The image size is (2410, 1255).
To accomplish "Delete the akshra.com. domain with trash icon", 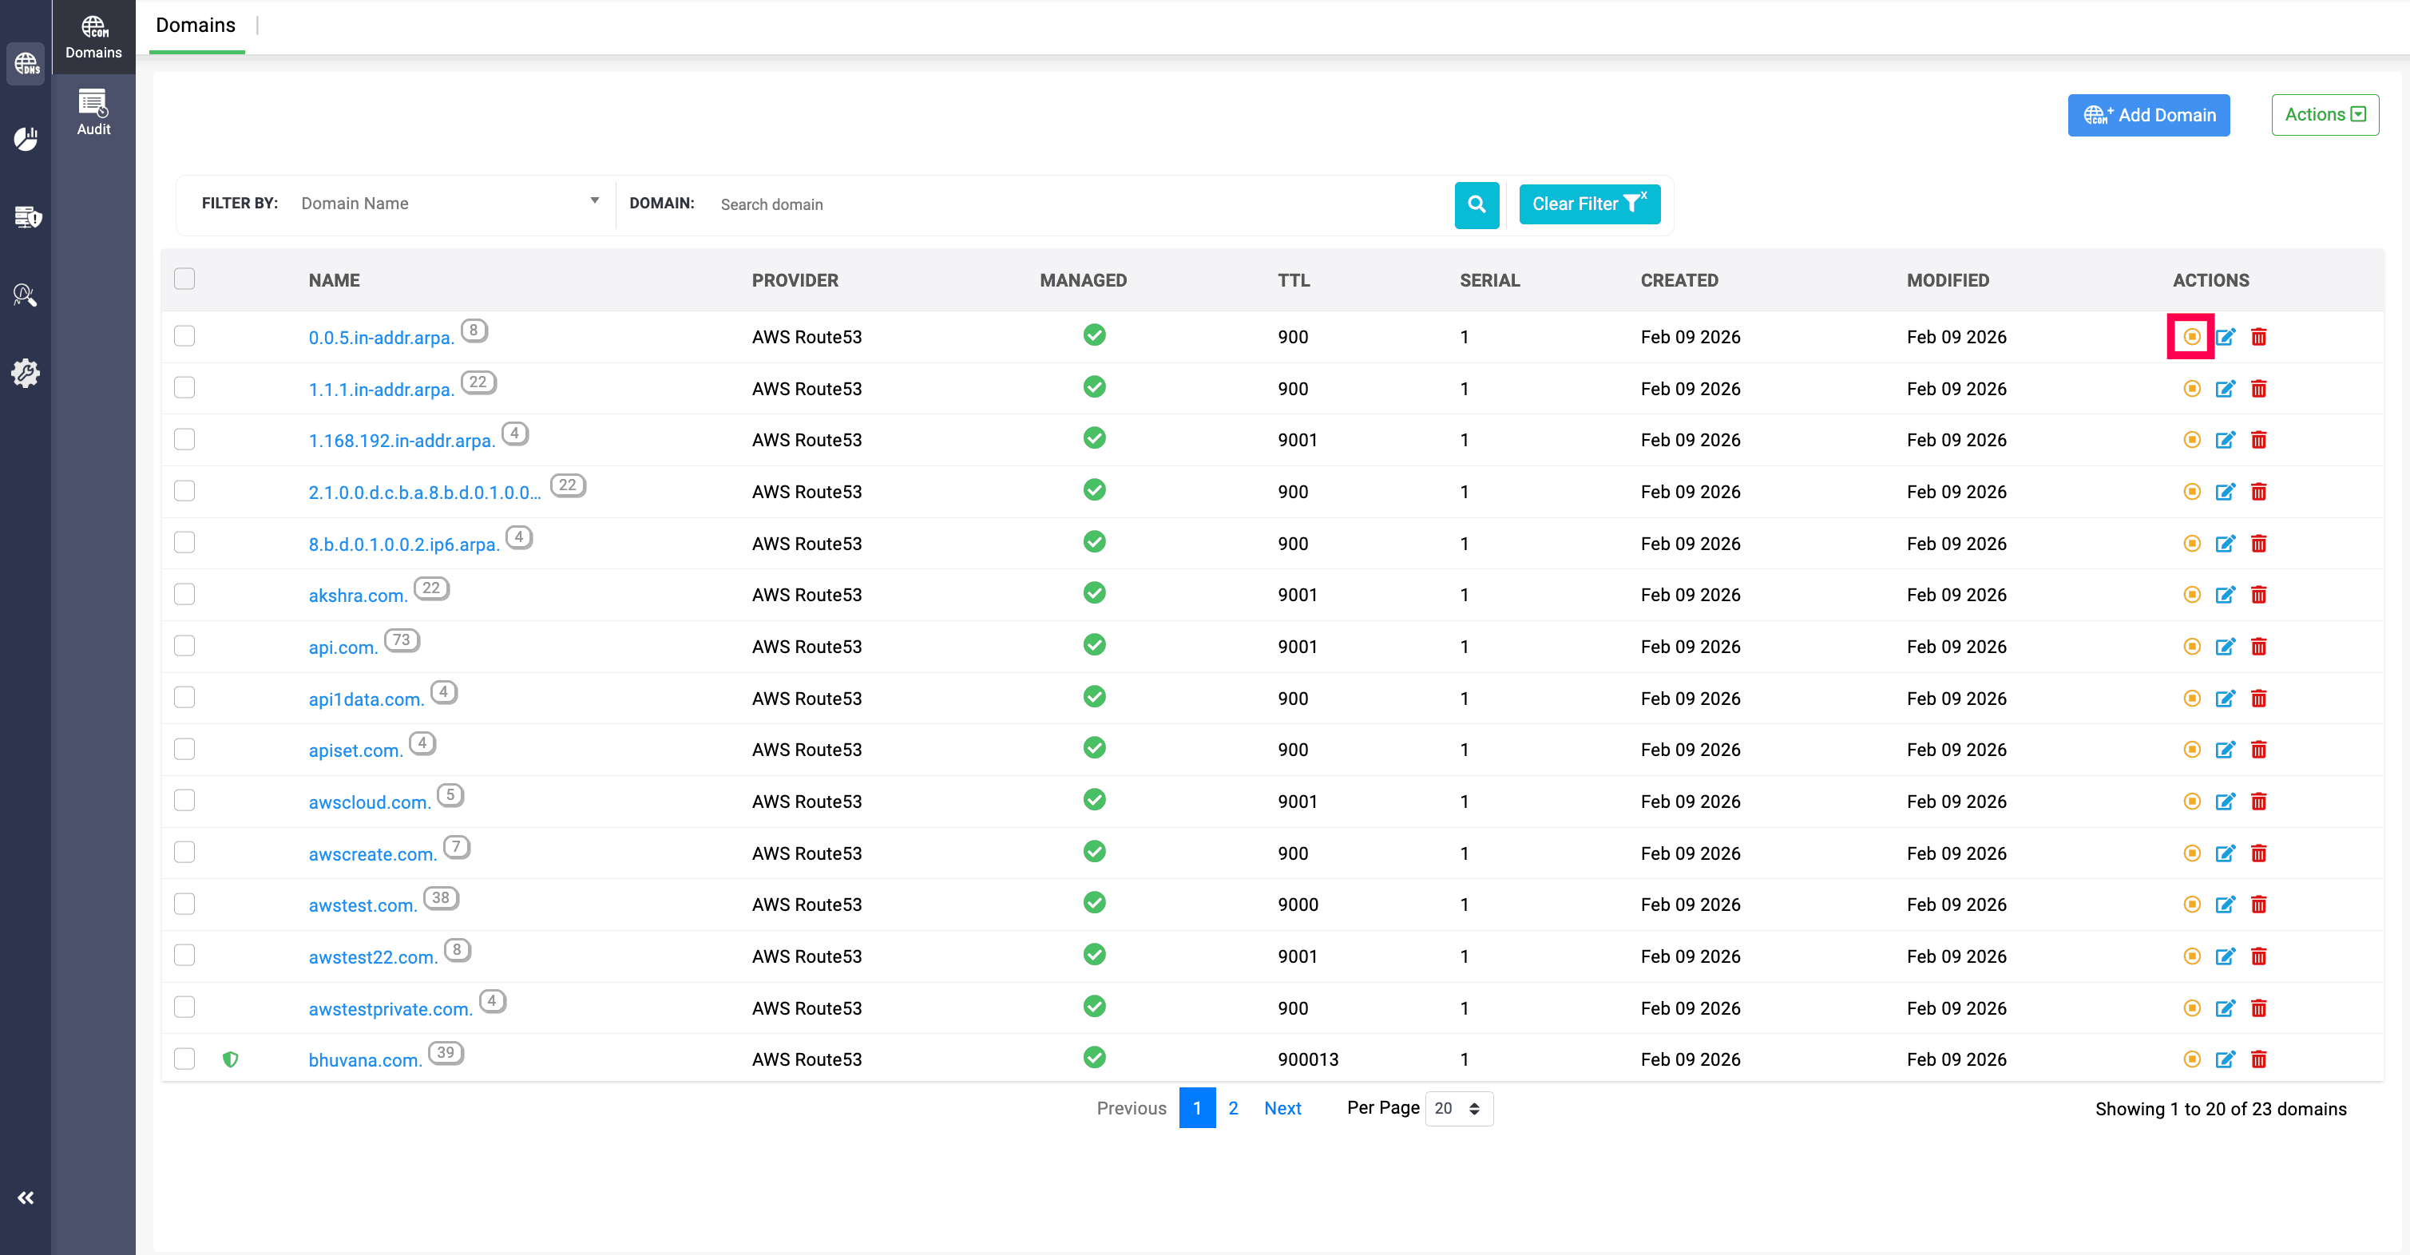I will [x=2257, y=595].
